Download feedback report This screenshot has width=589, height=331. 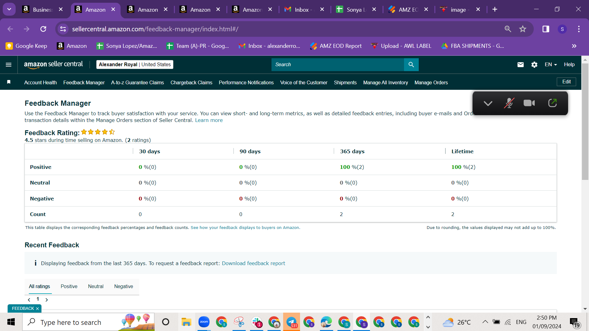click(253, 263)
